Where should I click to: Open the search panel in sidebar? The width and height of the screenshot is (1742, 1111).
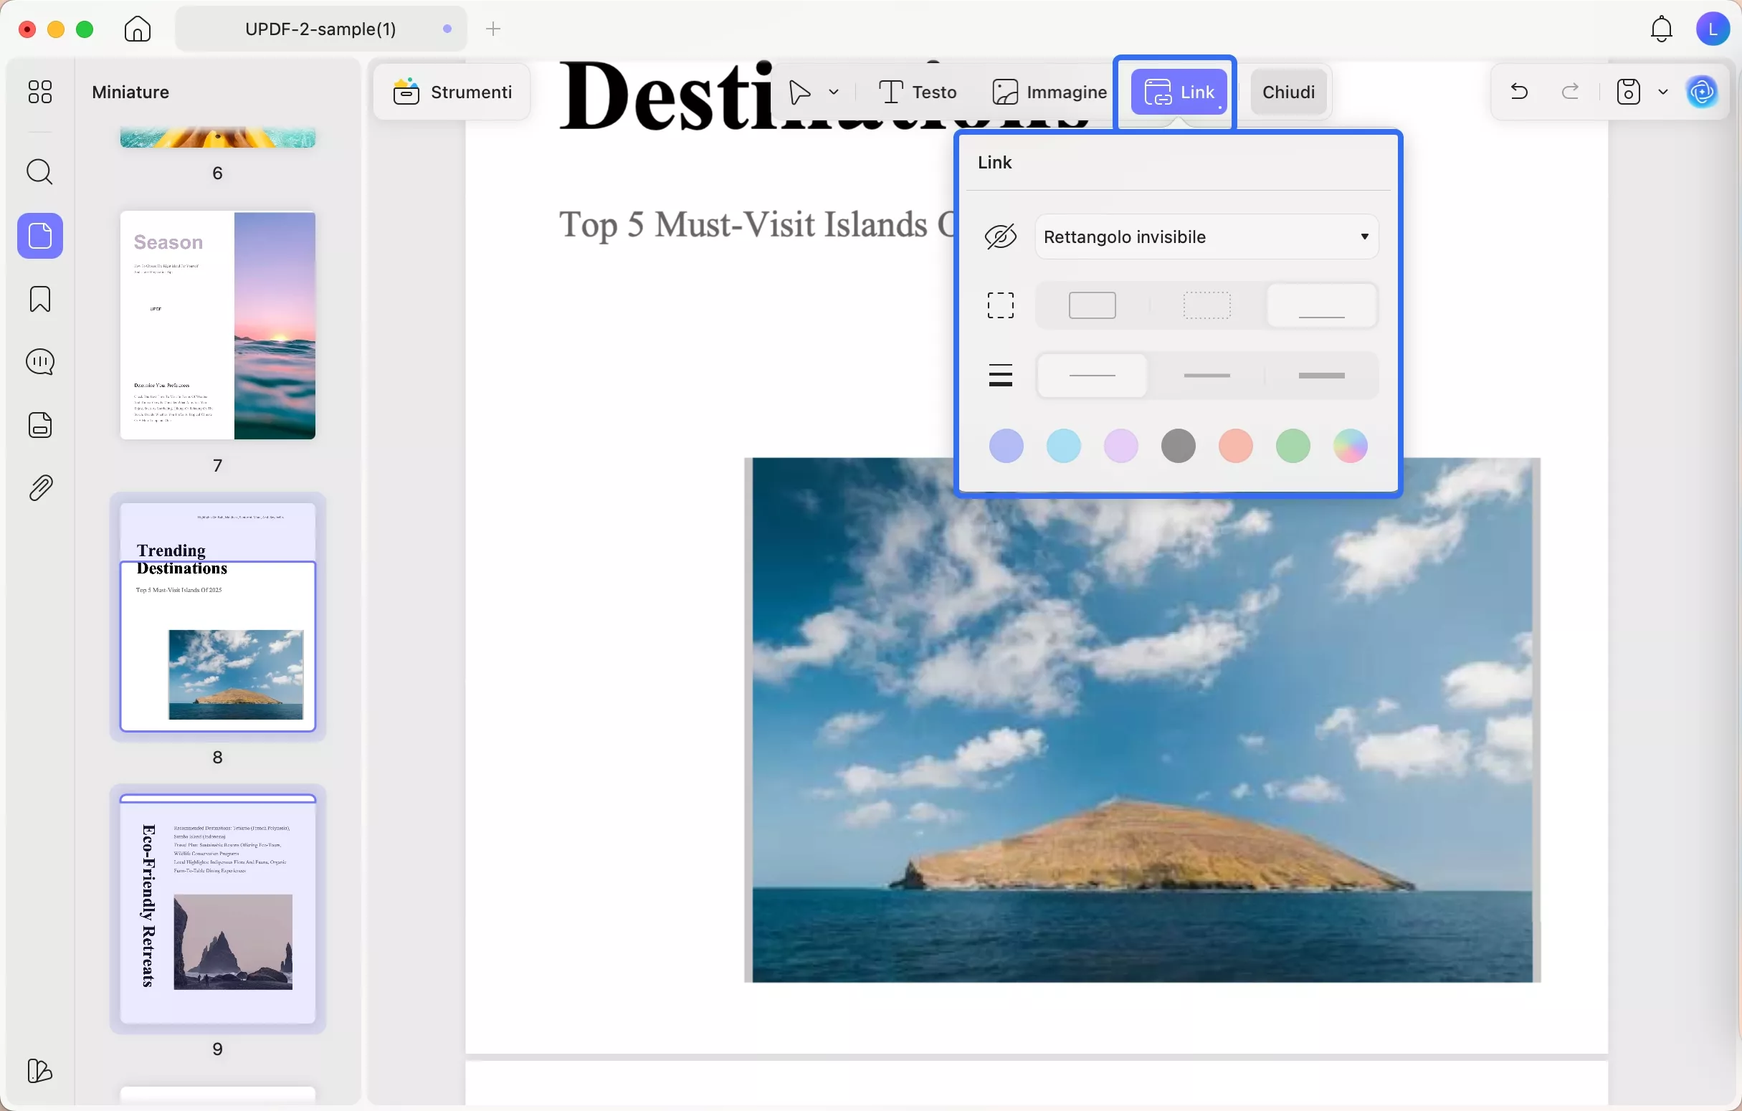tap(40, 172)
